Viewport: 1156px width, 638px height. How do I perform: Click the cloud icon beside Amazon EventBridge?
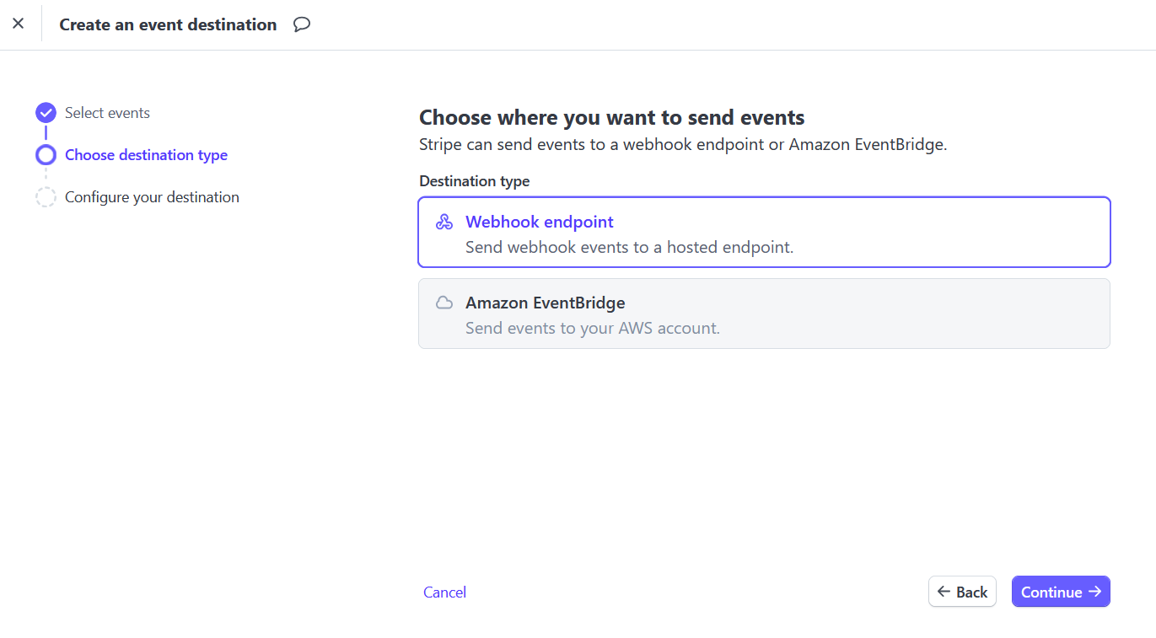444,303
